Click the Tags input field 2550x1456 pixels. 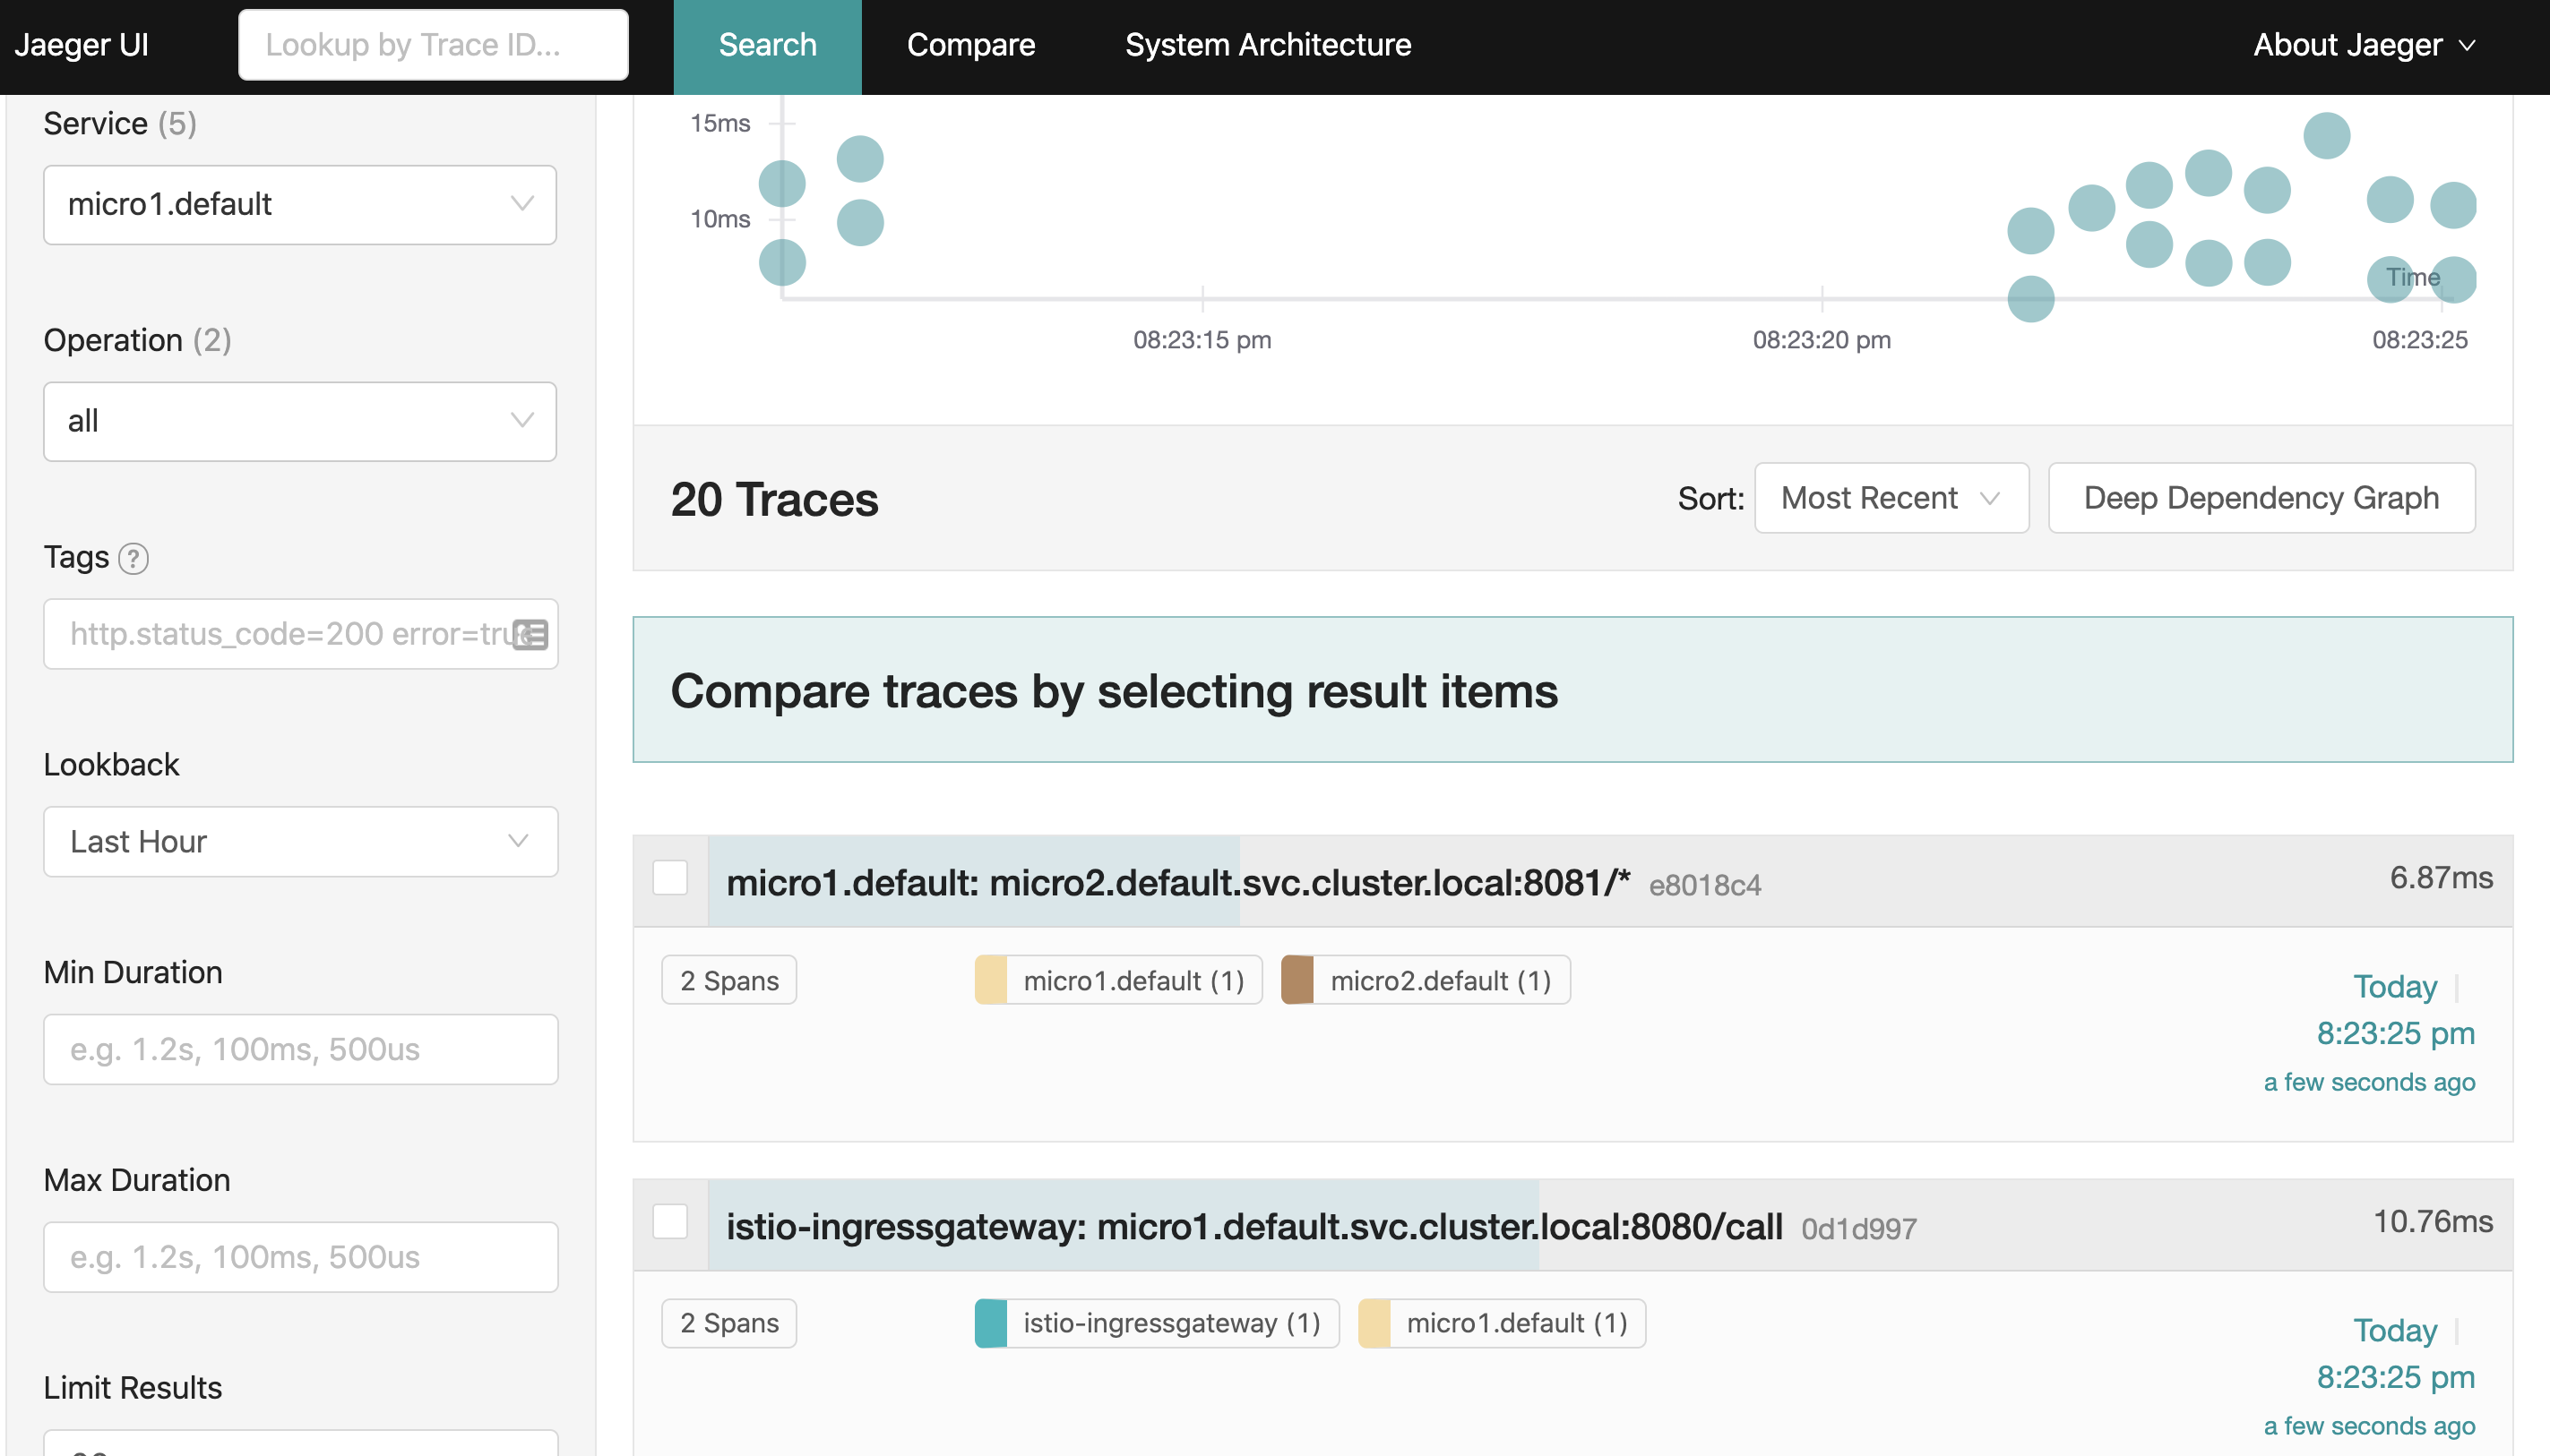click(x=300, y=634)
